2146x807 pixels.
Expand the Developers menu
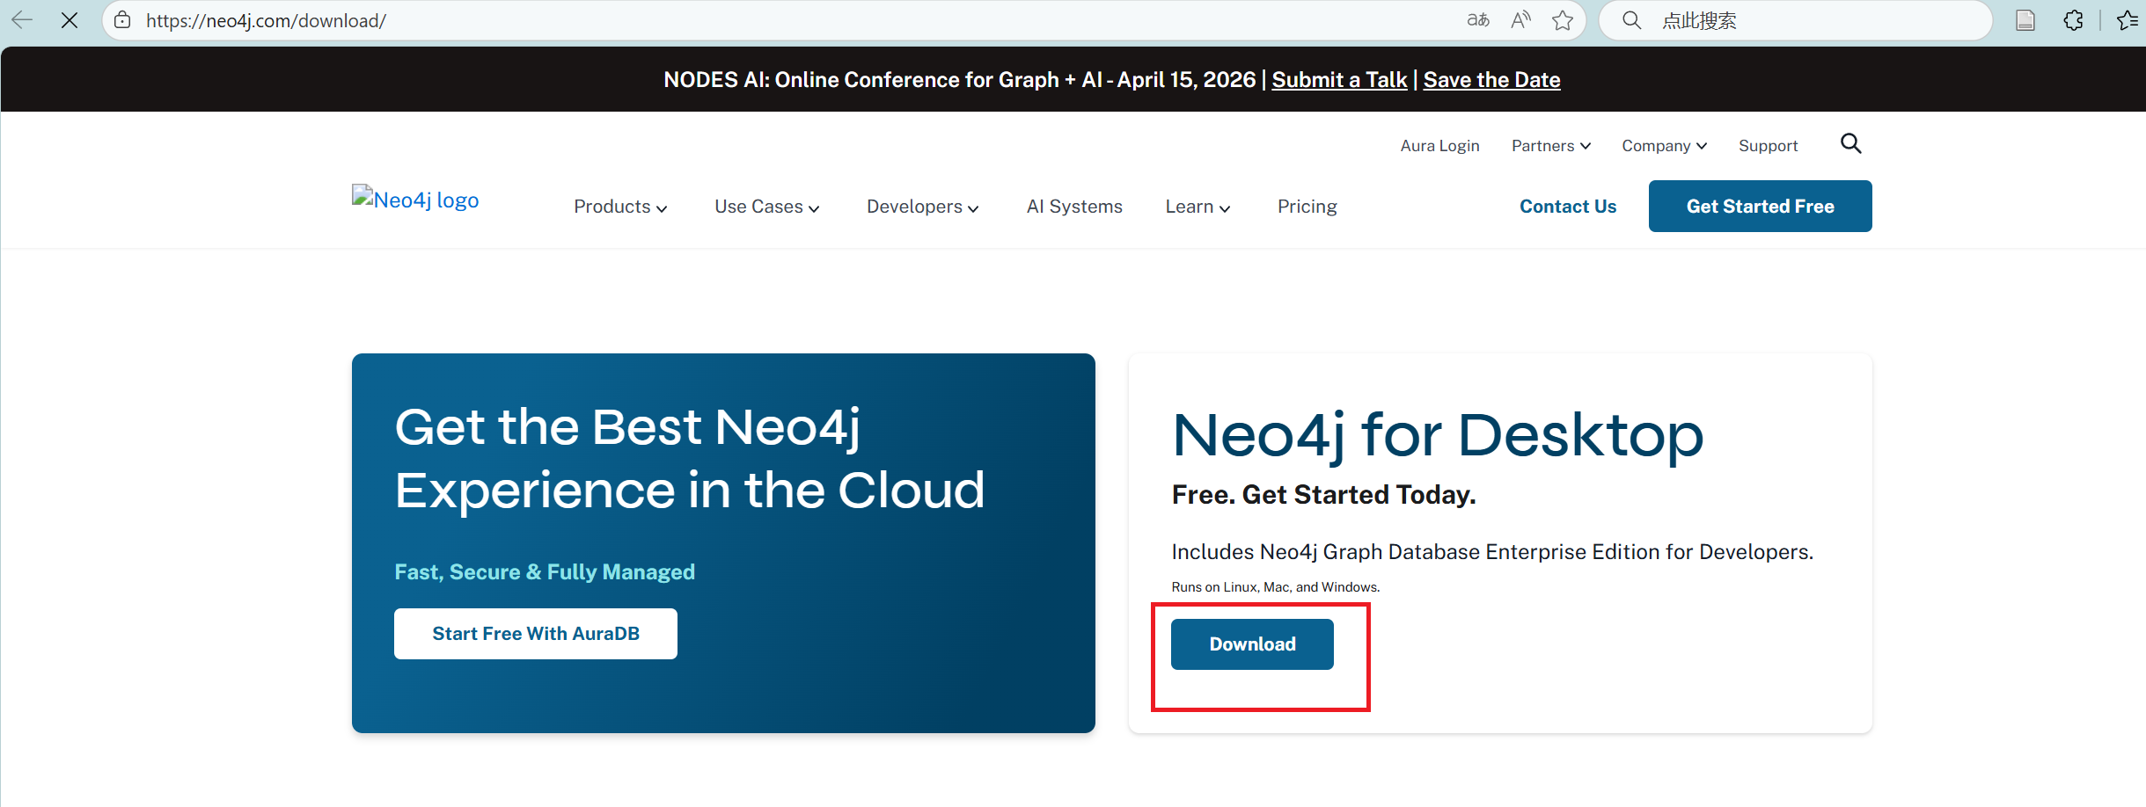click(923, 207)
